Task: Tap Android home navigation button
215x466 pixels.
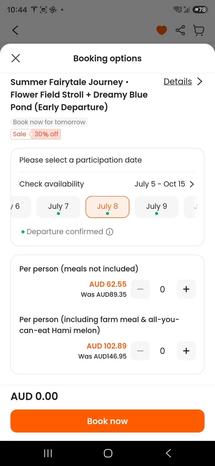Action: (x=108, y=453)
